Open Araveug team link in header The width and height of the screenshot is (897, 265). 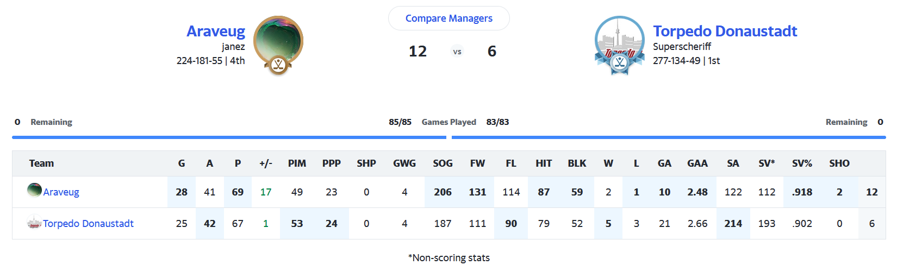tap(215, 31)
